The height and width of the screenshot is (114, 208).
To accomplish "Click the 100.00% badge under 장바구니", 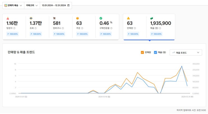I will coord(59,34).
